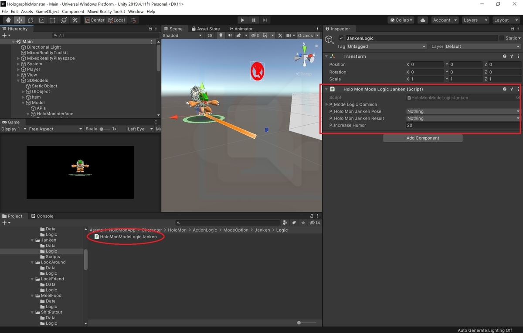This screenshot has width=523, height=333.
Task: Collapse the Transform component
Action: pos(326,57)
